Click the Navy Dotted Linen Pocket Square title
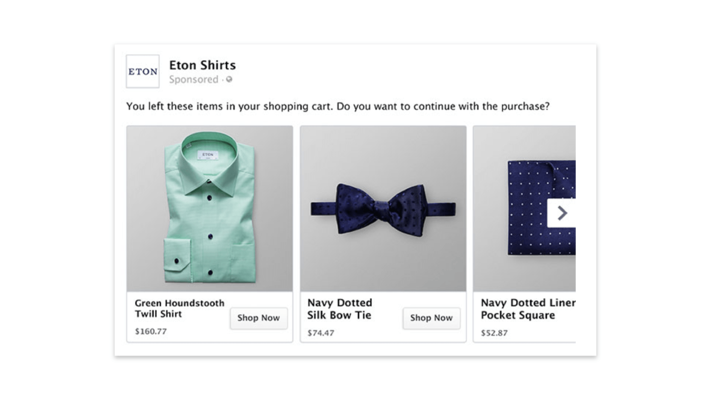This screenshot has height=400, width=711. tap(528, 309)
